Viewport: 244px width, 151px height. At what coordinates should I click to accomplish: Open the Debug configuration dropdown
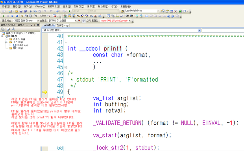[87, 11]
